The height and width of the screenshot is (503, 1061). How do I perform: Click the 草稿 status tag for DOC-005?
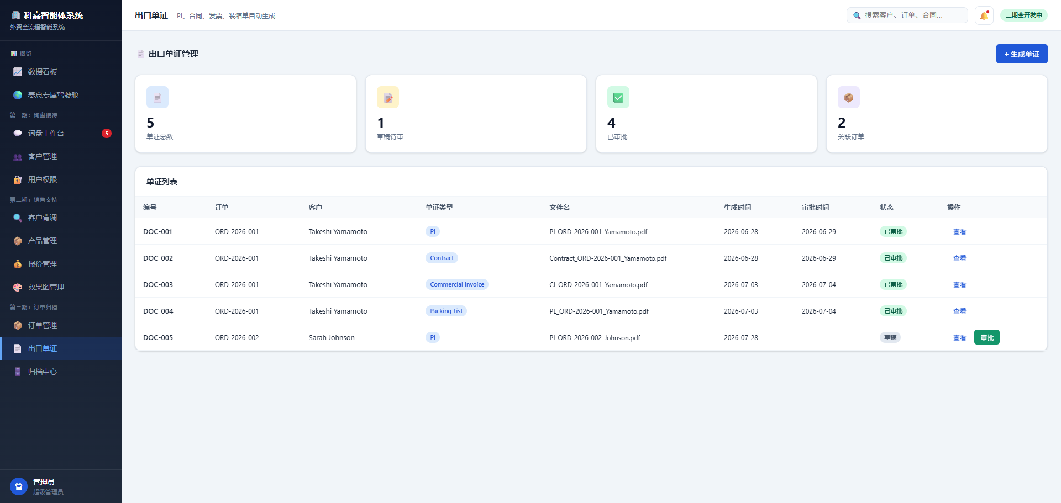890,337
